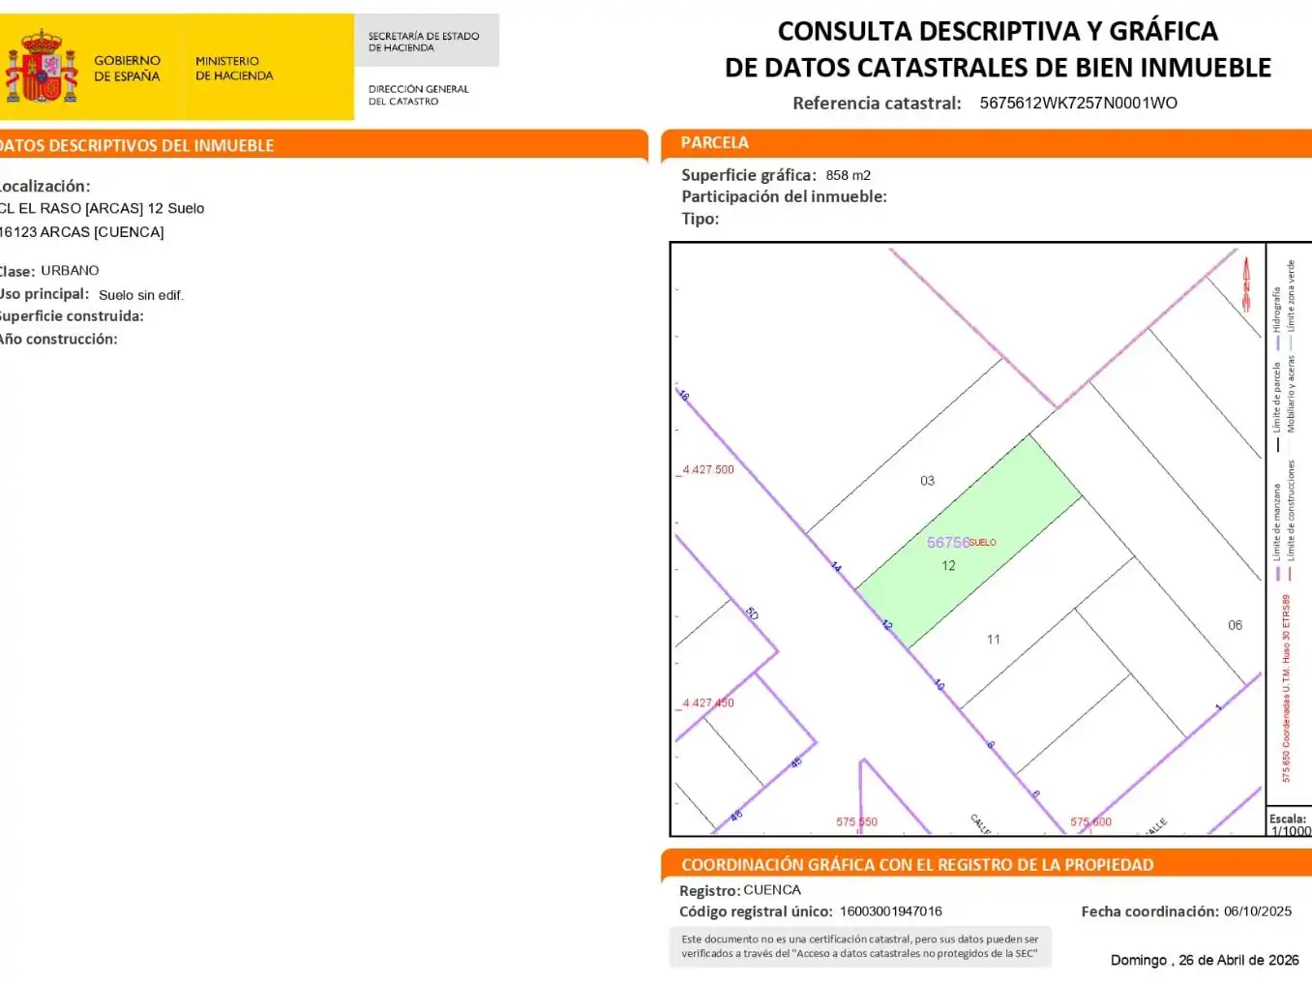Click 'DIRECCIÓN GENERAL DEL CATASTRO' text

click(x=418, y=95)
